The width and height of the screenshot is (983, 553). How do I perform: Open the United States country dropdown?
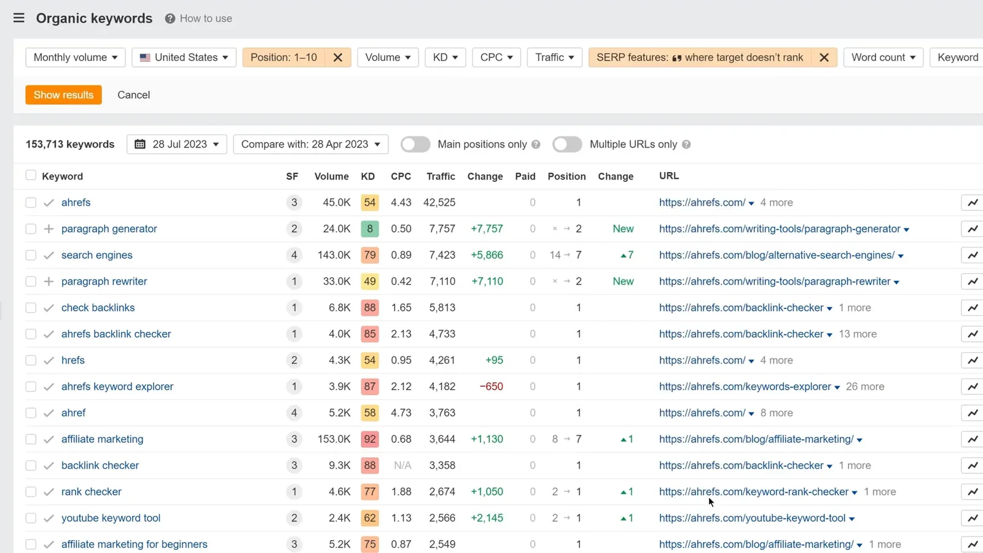[184, 57]
